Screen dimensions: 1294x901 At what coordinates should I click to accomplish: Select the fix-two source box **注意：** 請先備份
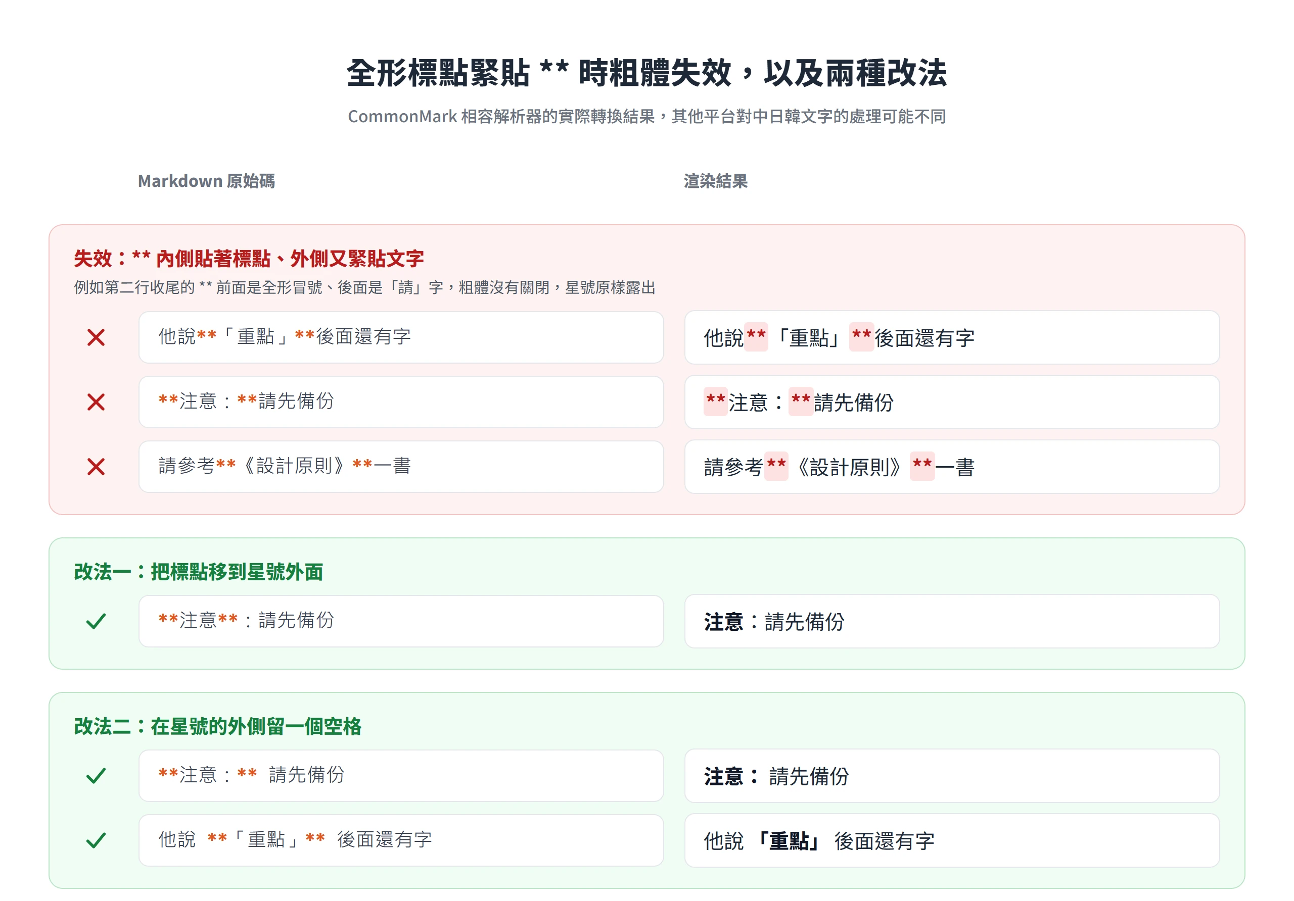pyautogui.click(x=401, y=776)
